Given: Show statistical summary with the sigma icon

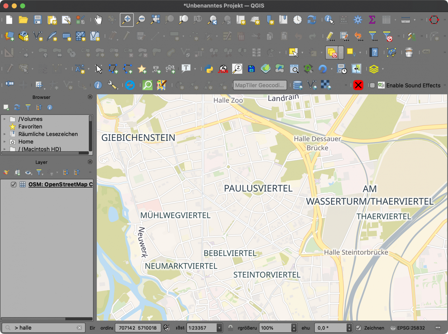Looking at the screenshot, I should 372,20.
